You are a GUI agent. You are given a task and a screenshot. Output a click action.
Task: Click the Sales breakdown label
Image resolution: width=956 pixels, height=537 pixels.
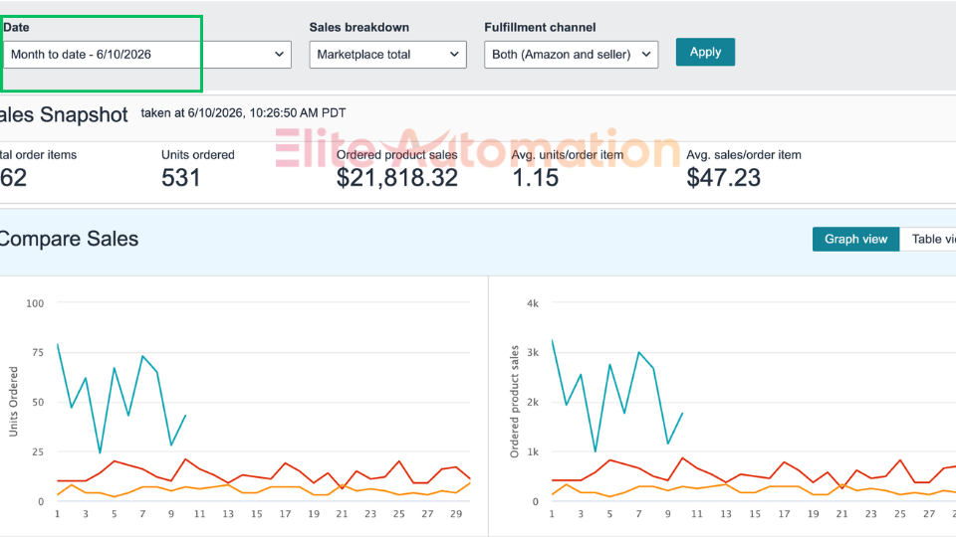[x=359, y=28]
